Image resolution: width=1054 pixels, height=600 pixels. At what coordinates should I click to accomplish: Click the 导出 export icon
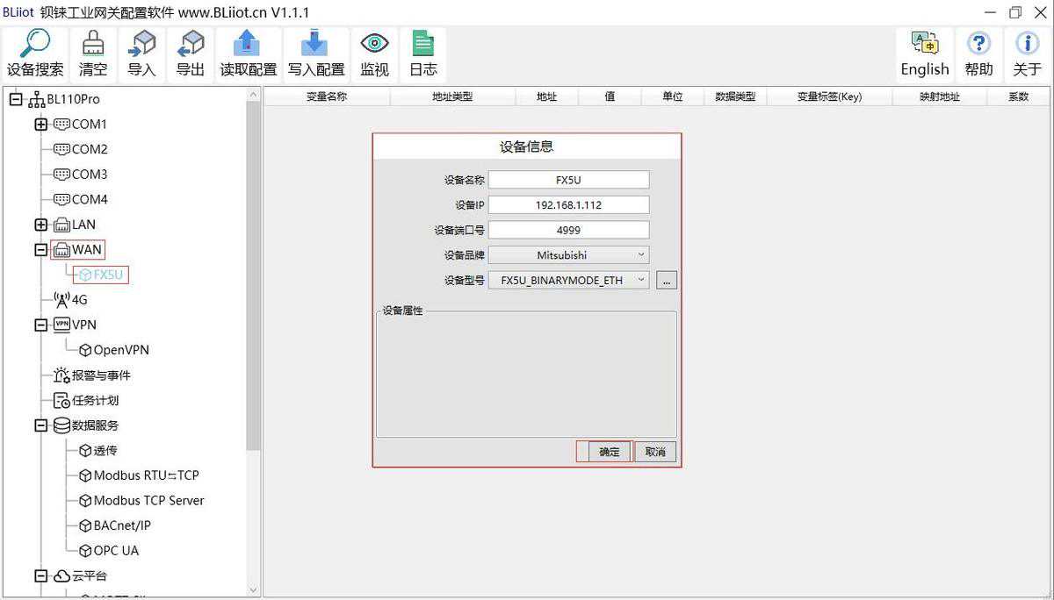pos(191,44)
